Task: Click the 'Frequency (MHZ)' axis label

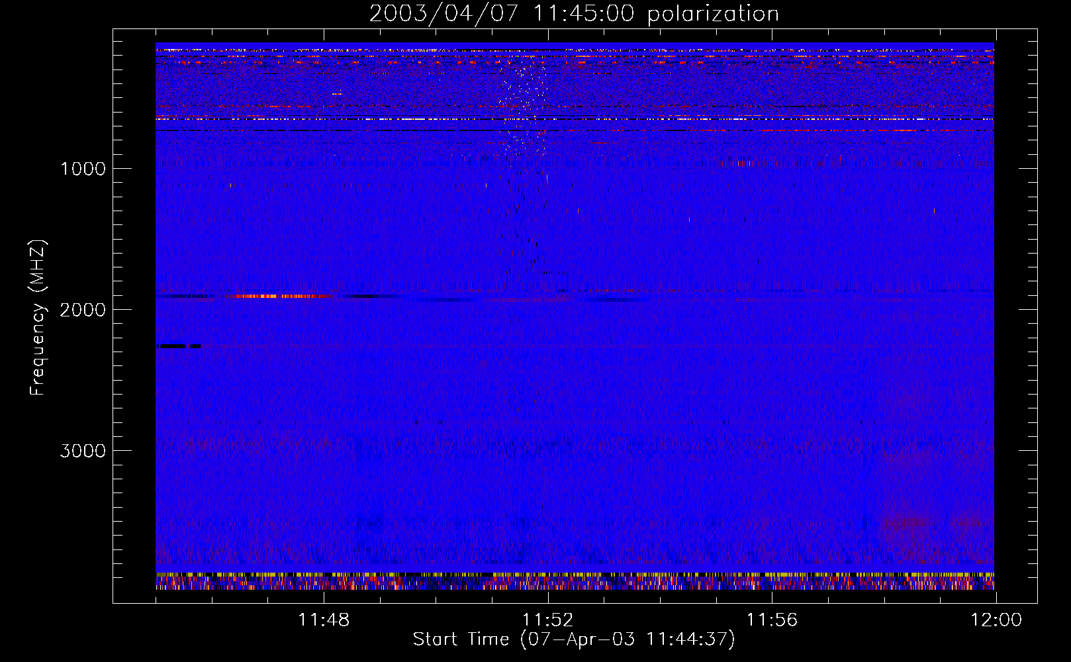Action: pos(38,318)
